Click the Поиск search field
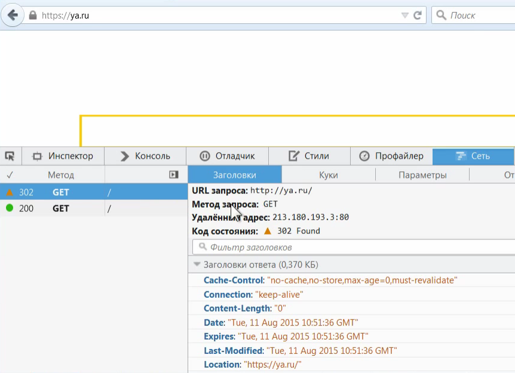 pyautogui.click(x=478, y=16)
